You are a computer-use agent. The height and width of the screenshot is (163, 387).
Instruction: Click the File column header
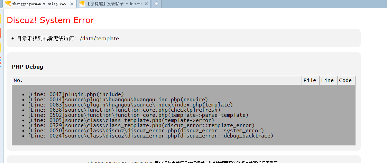point(310,80)
